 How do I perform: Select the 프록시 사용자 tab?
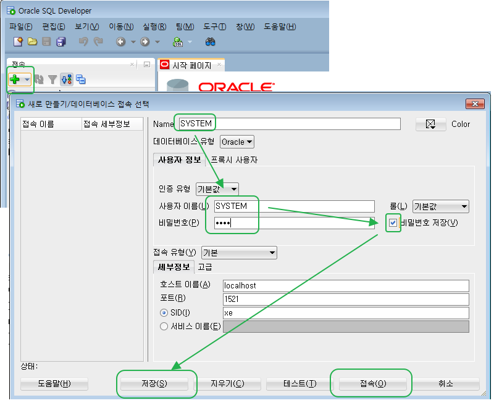[x=234, y=160]
